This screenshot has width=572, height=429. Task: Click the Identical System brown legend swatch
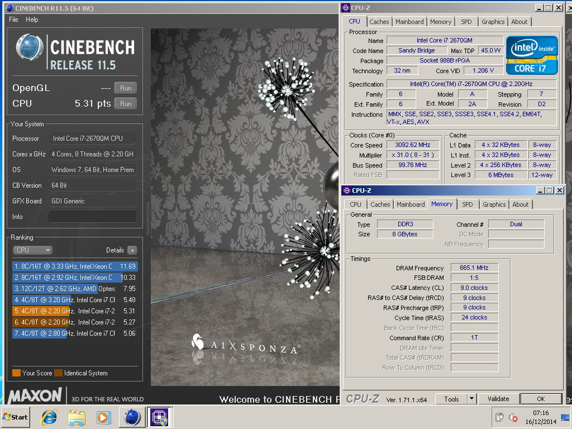point(58,373)
